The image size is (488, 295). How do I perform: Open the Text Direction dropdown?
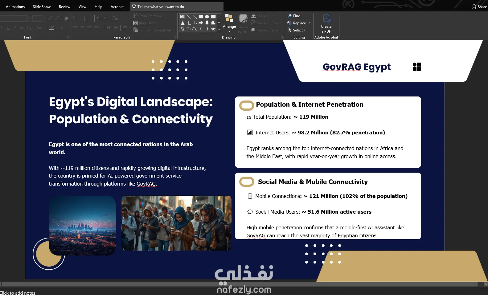click(x=148, y=16)
